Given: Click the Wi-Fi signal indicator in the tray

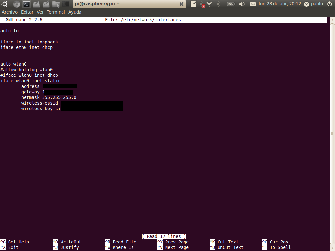Looking at the screenshot, I should pos(208,4).
